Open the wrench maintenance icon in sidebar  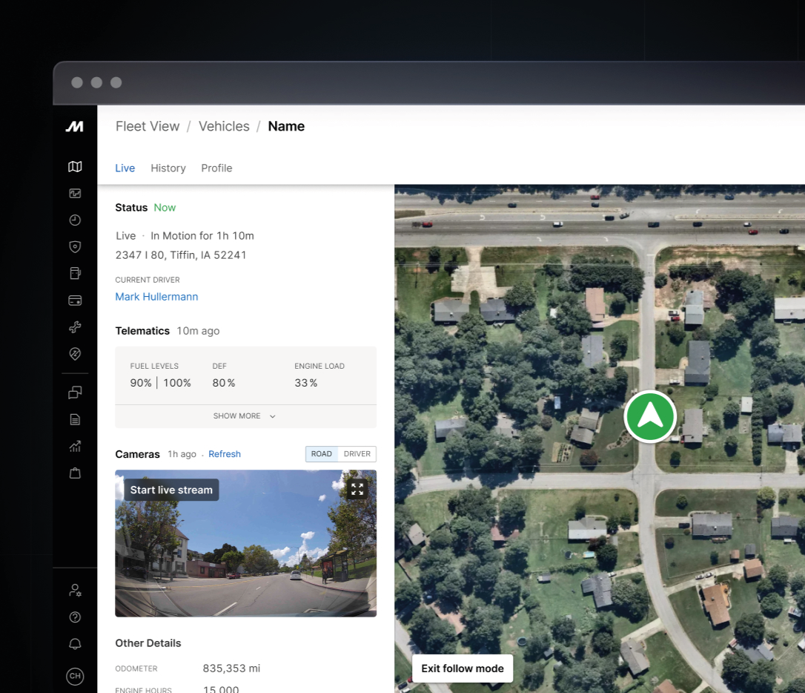pyautogui.click(x=75, y=327)
